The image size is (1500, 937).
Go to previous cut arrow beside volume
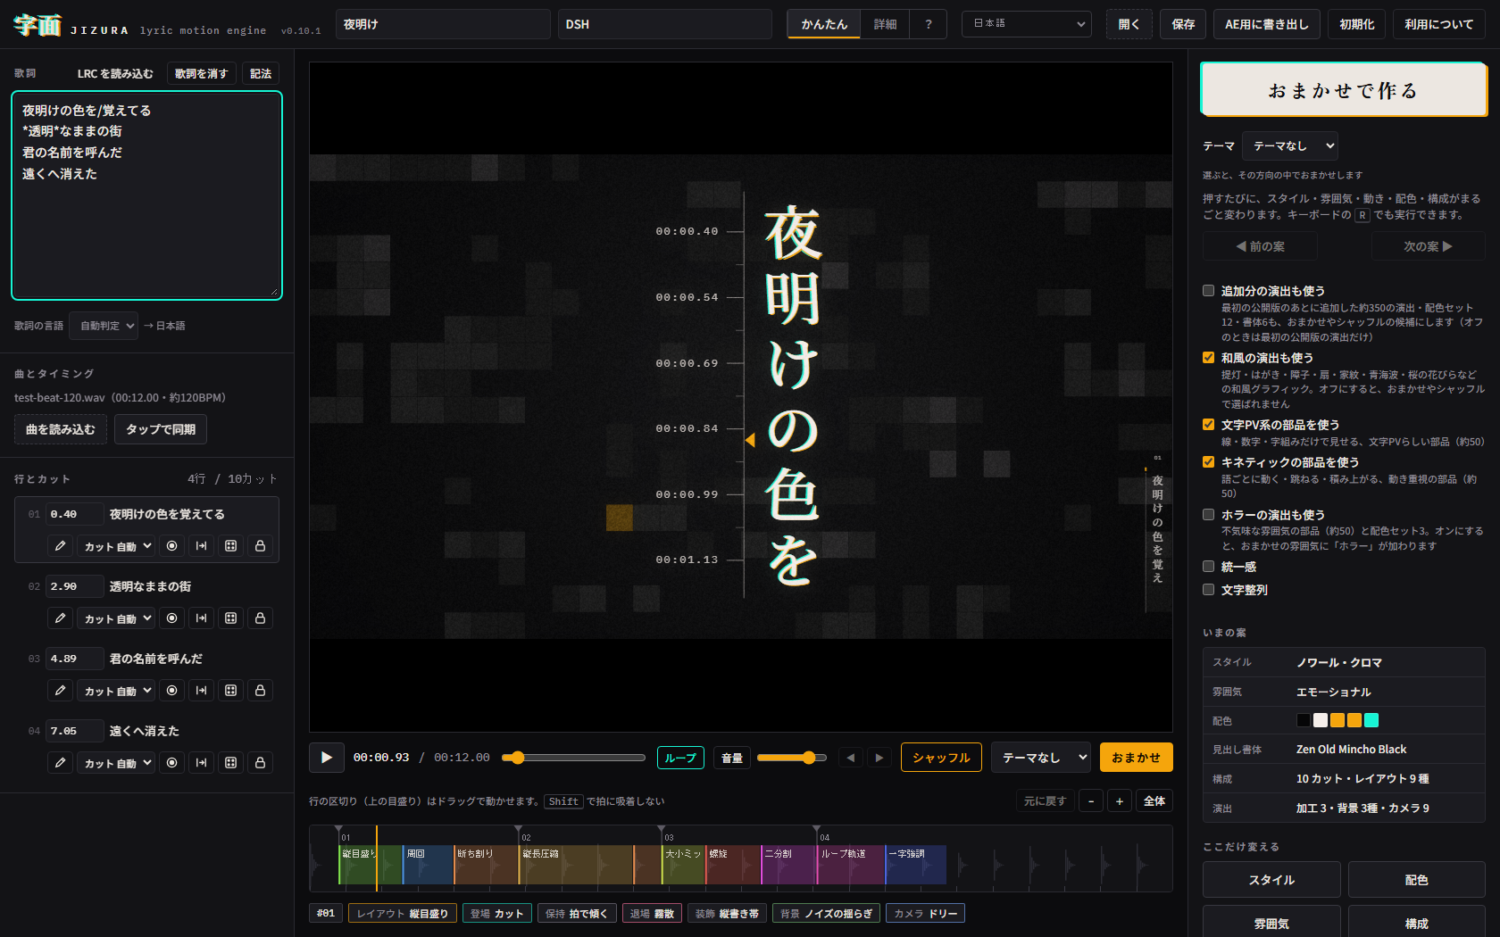pos(851,758)
